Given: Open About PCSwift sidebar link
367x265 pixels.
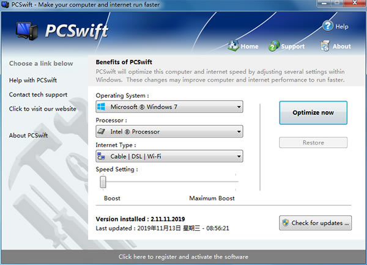Looking at the screenshot, I should point(28,136).
